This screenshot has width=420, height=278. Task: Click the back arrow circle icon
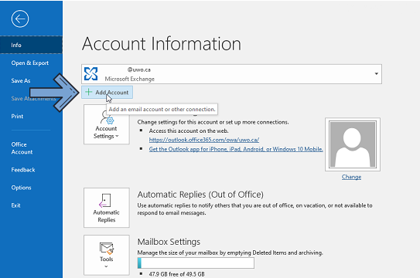point(20,19)
